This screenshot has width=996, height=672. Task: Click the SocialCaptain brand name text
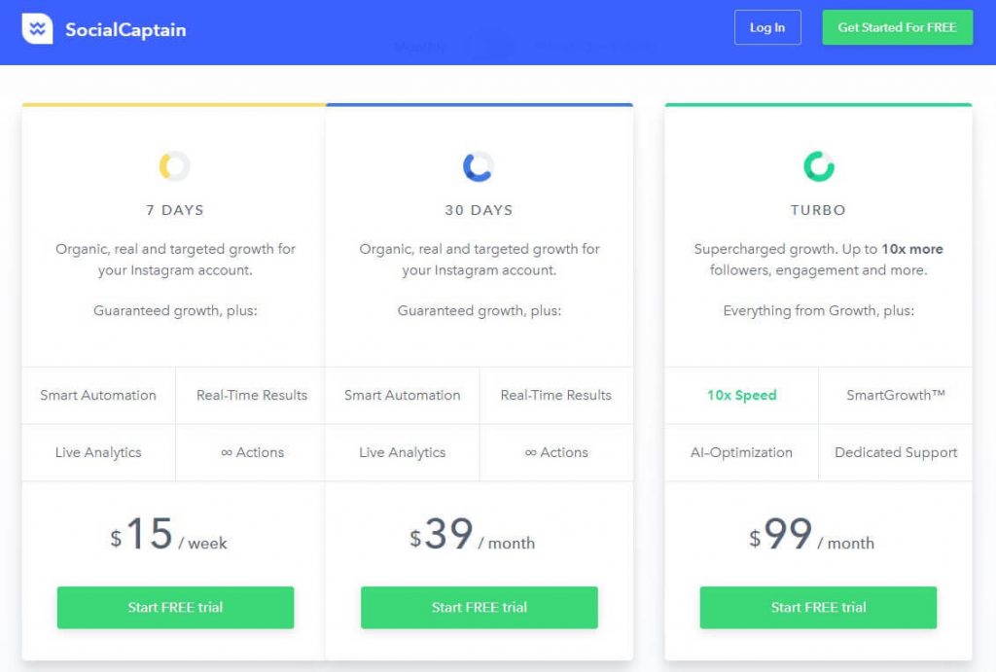125,29
